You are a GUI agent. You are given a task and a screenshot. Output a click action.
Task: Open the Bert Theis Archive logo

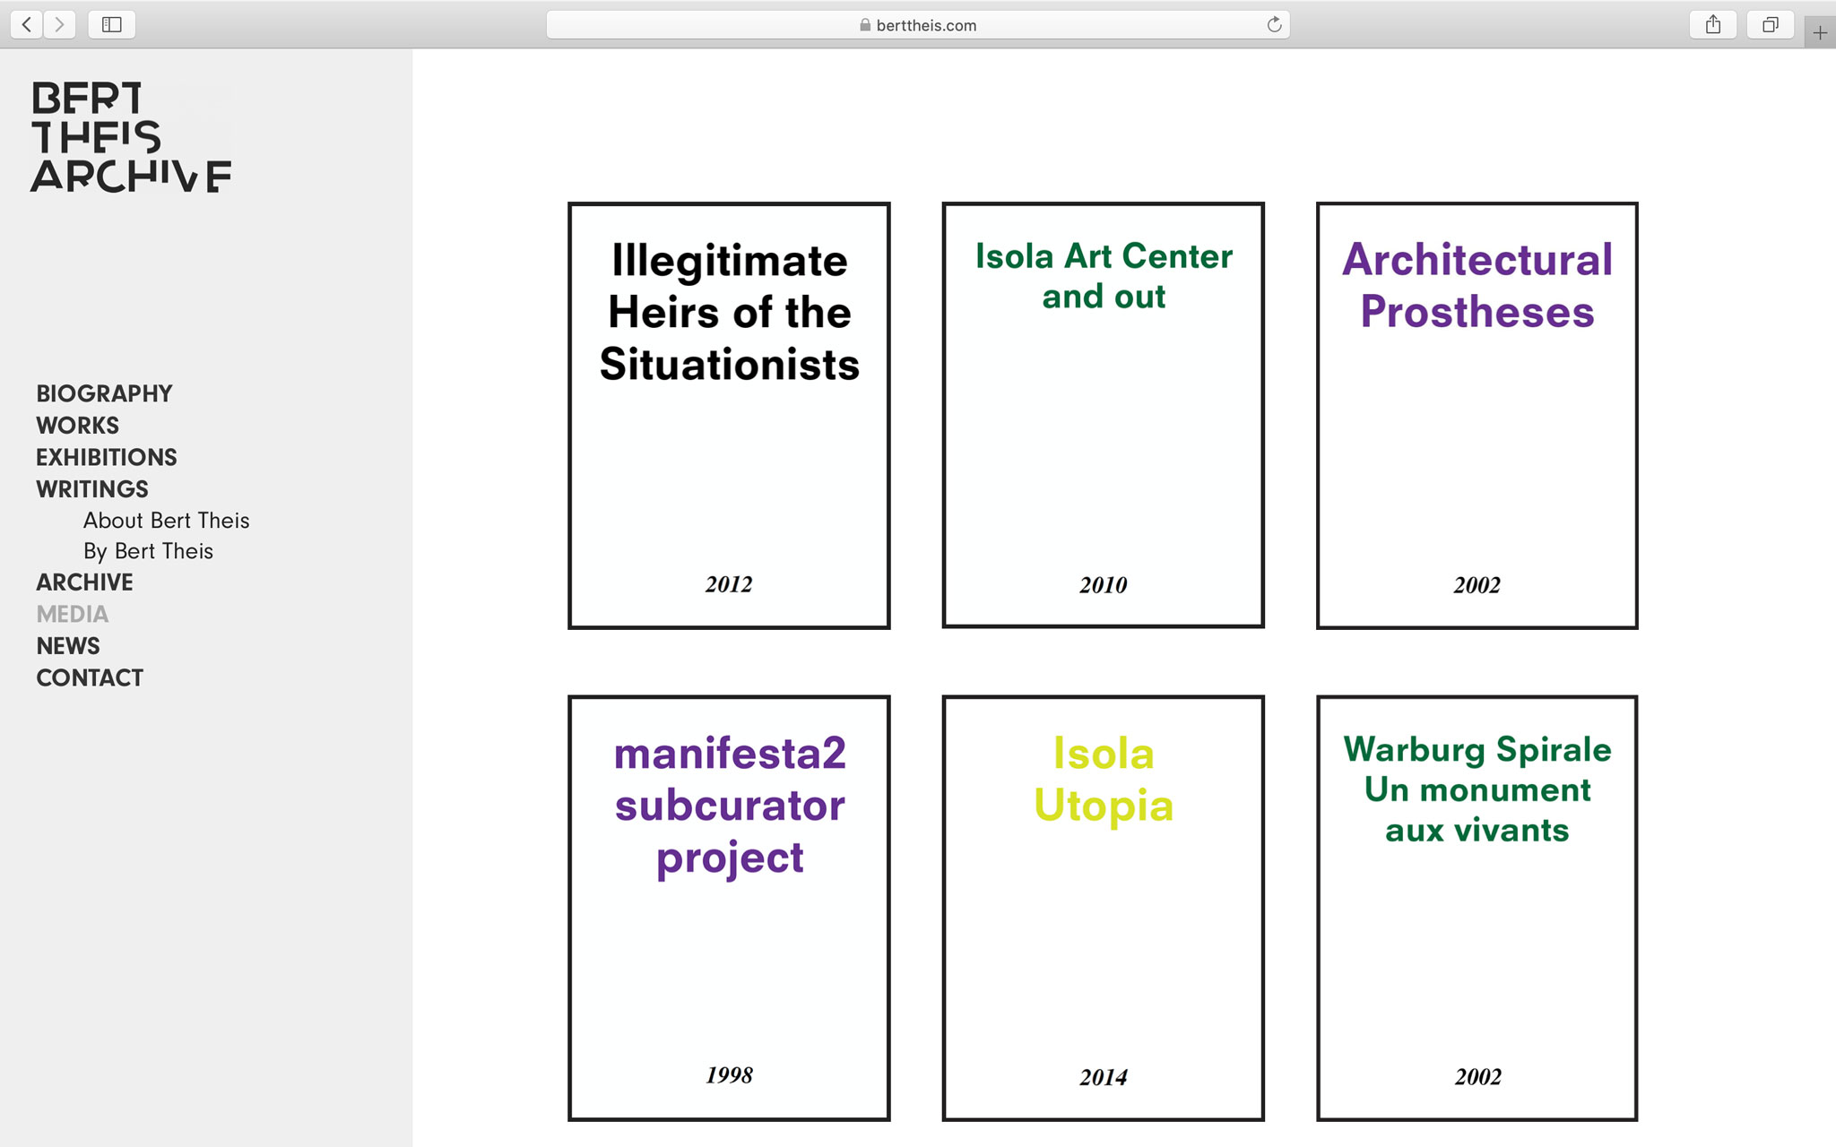(131, 137)
